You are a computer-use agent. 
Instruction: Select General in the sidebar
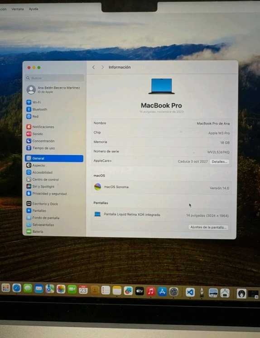(54, 158)
